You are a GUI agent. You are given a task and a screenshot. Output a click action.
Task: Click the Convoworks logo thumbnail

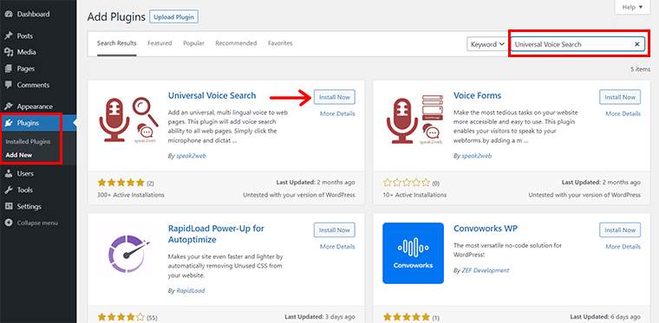point(413,254)
